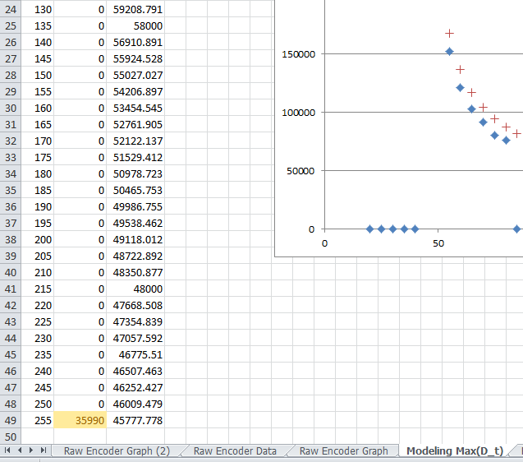Click cell with value 48000
The height and width of the screenshot is (462, 523).
135,289
